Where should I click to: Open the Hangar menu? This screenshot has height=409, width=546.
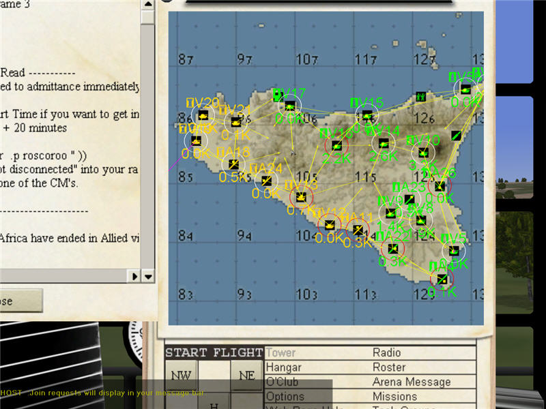pos(283,367)
